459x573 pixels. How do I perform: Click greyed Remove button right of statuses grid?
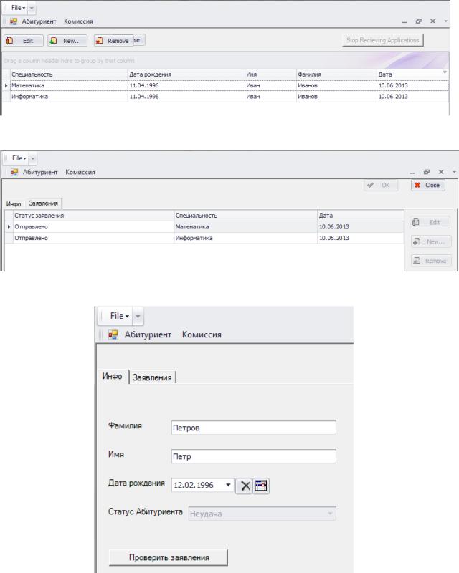click(x=431, y=261)
